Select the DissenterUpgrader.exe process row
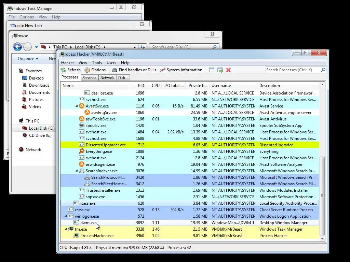 189,145
